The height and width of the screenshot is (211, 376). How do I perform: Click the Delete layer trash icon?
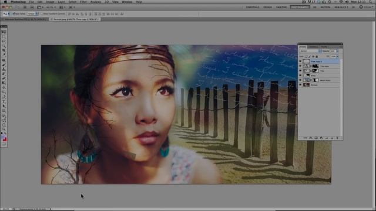click(337, 138)
